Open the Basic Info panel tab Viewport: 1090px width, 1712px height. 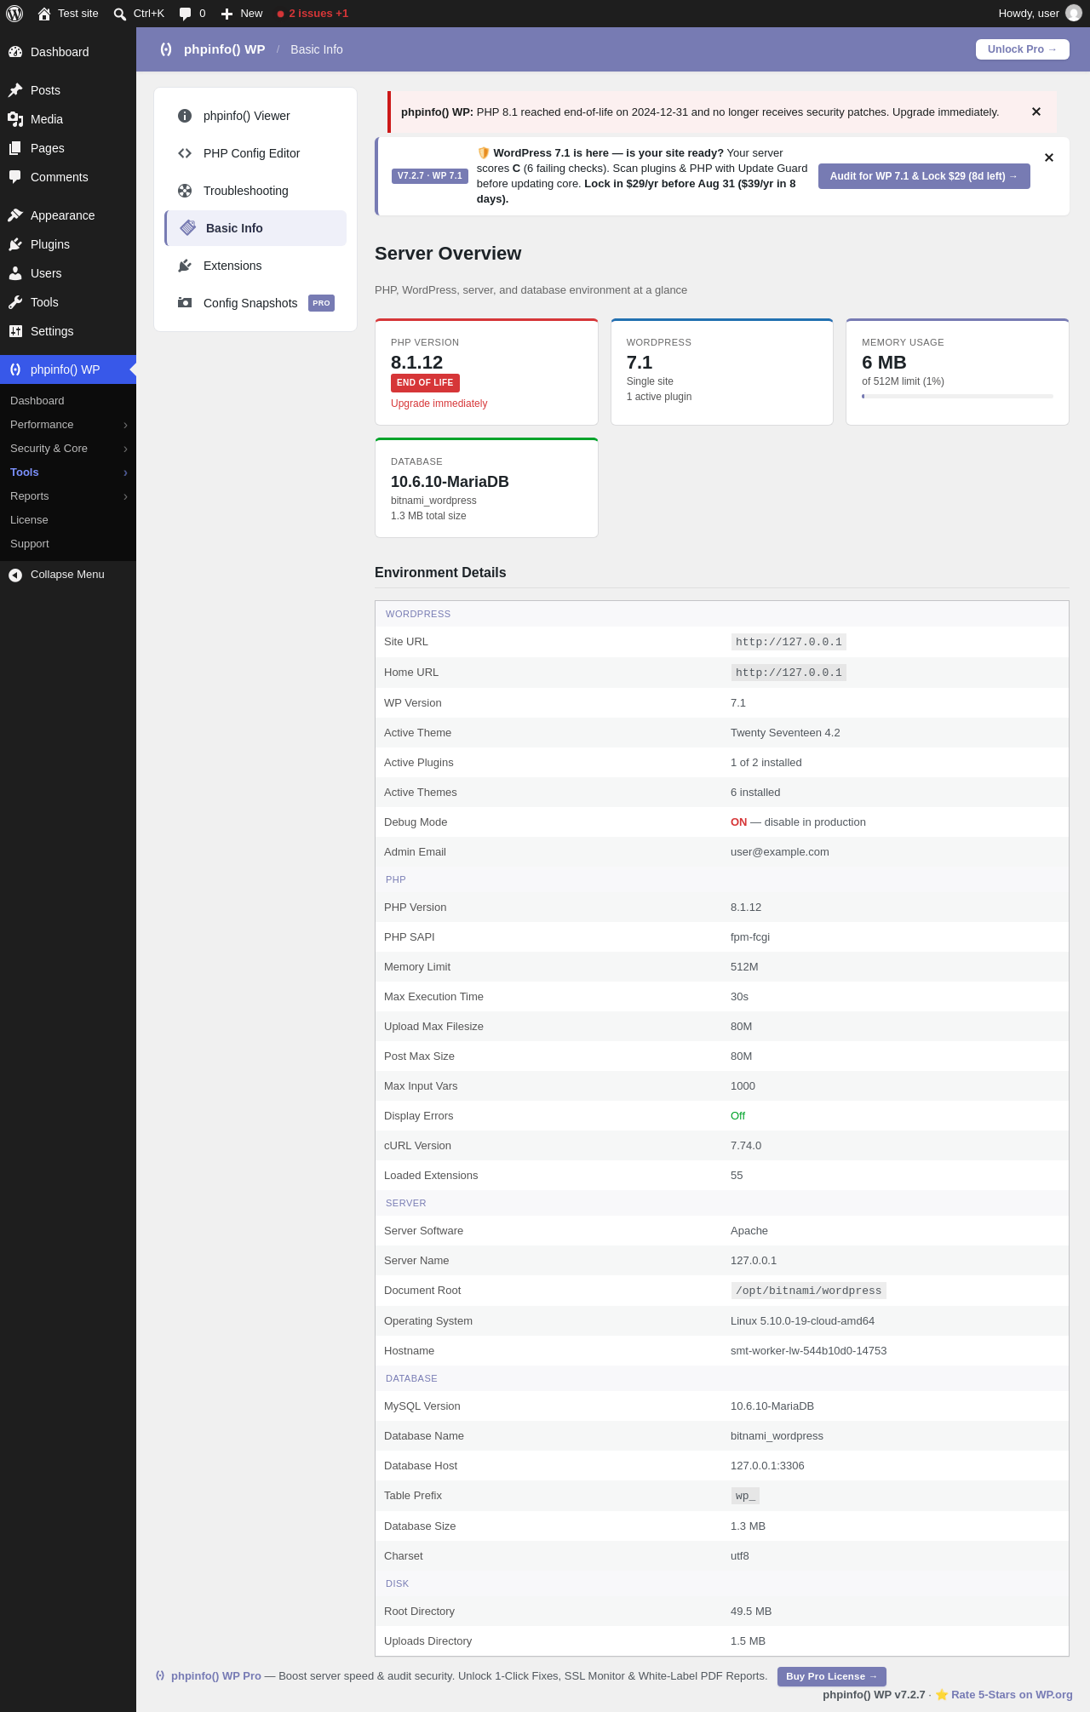click(255, 228)
